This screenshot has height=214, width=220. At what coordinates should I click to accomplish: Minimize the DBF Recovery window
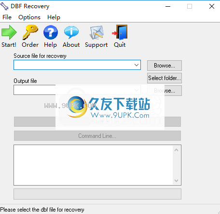point(168,6)
